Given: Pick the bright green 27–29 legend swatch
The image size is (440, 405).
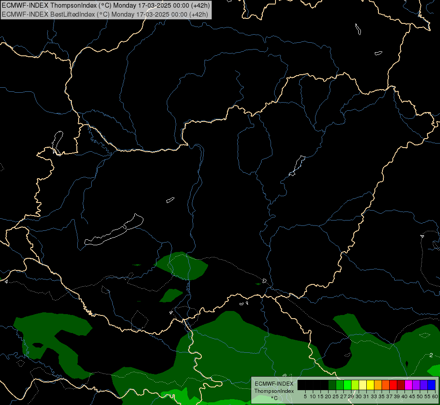Looking at the screenshot, I should [x=347, y=385].
